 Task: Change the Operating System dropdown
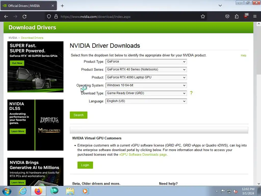146,85
